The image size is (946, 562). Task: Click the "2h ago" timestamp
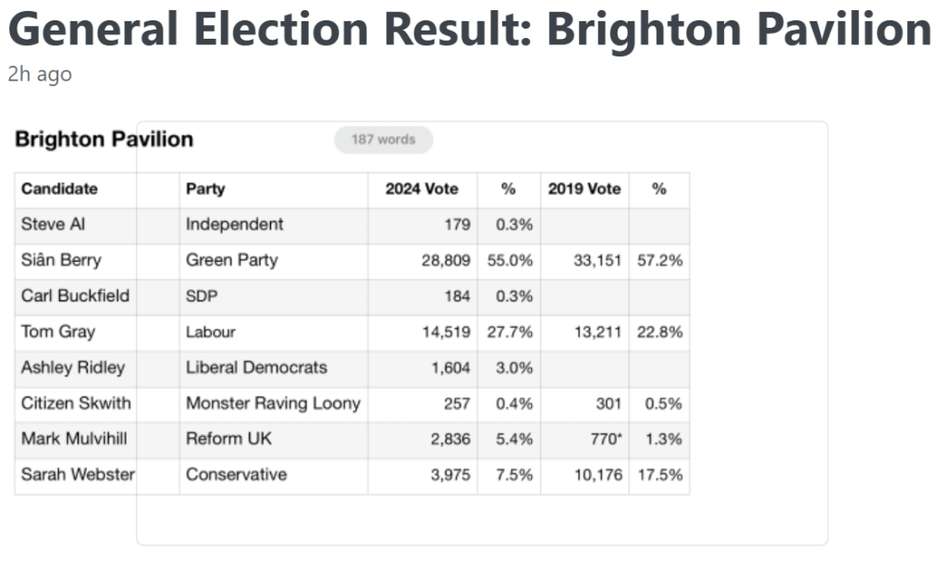coord(39,75)
